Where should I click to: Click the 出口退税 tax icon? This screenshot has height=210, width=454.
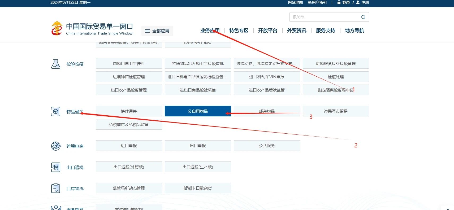tap(56, 167)
